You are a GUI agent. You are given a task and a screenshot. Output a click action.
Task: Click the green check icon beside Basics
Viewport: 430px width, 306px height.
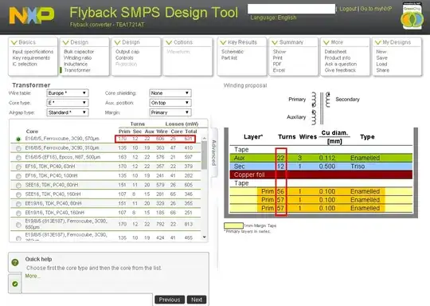(x=14, y=42)
